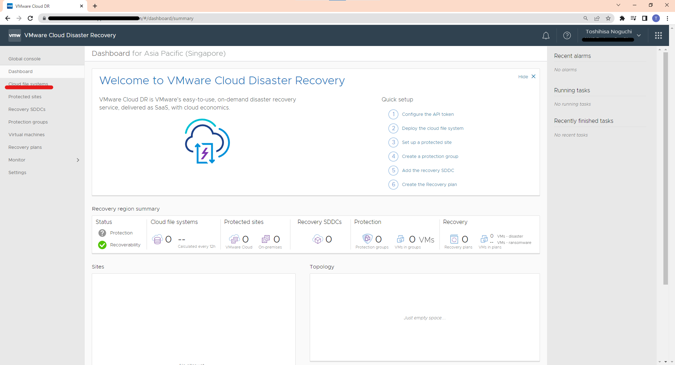Close the VMware Cloud DR tab
The height and width of the screenshot is (365, 675).
[x=82, y=6]
